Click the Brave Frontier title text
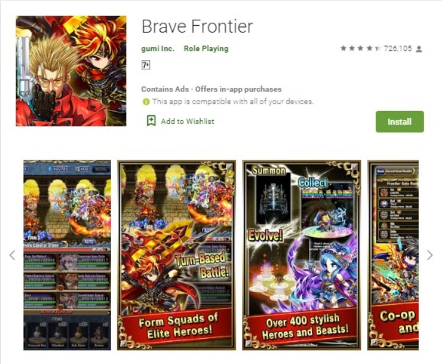Screen dimensions: 442x364 [x=197, y=26]
